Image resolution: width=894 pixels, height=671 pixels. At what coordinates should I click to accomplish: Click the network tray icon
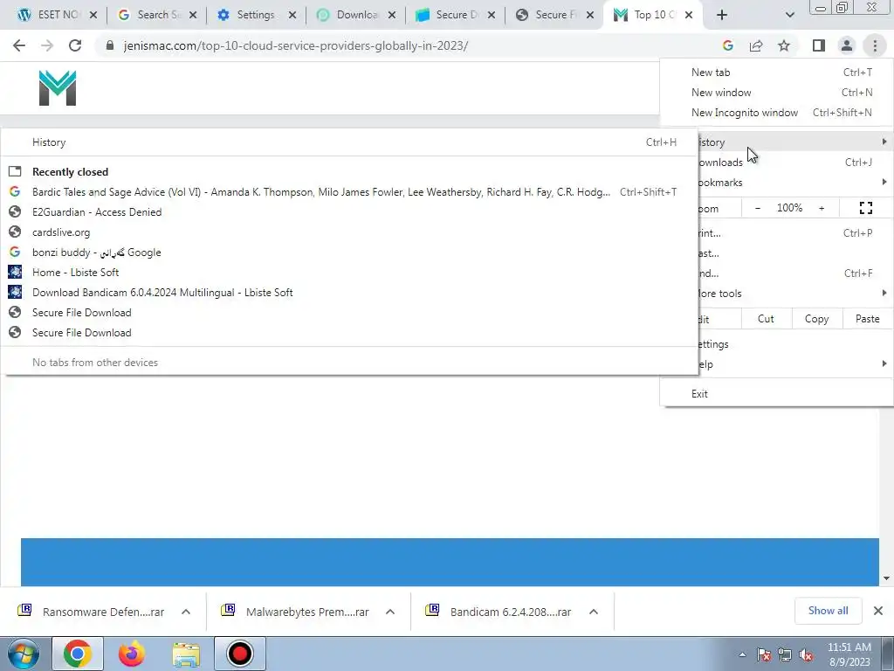[785, 655]
